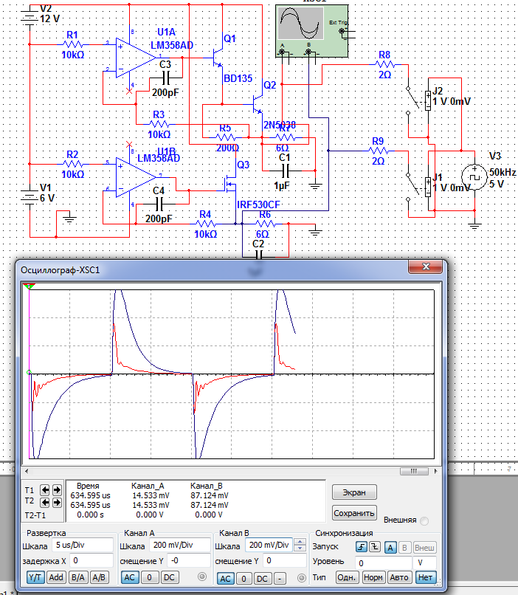Increase Channel B scale with up arrow
Viewport: 518px width, 595px height.
click(x=300, y=542)
